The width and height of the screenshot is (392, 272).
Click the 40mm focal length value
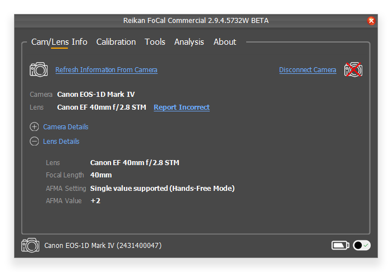click(x=101, y=175)
